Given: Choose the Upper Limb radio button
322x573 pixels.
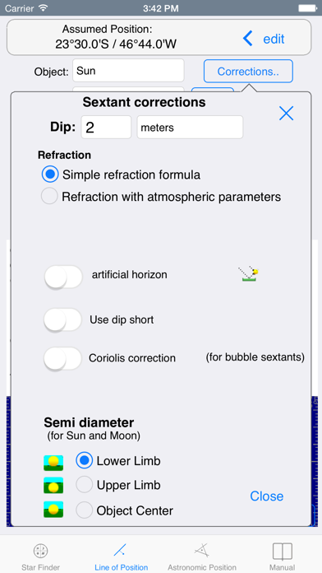Looking at the screenshot, I should [85, 485].
